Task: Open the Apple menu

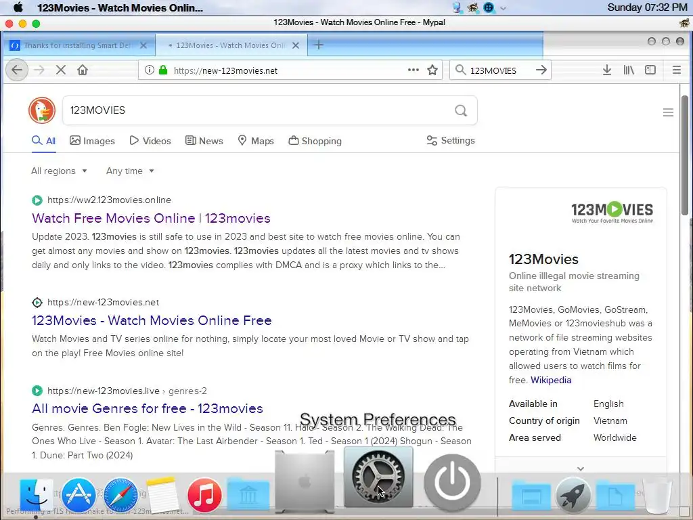Action: [x=18, y=7]
